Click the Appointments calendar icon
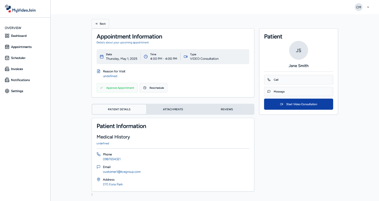Image resolution: width=379 pixels, height=201 pixels. (x=7, y=47)
